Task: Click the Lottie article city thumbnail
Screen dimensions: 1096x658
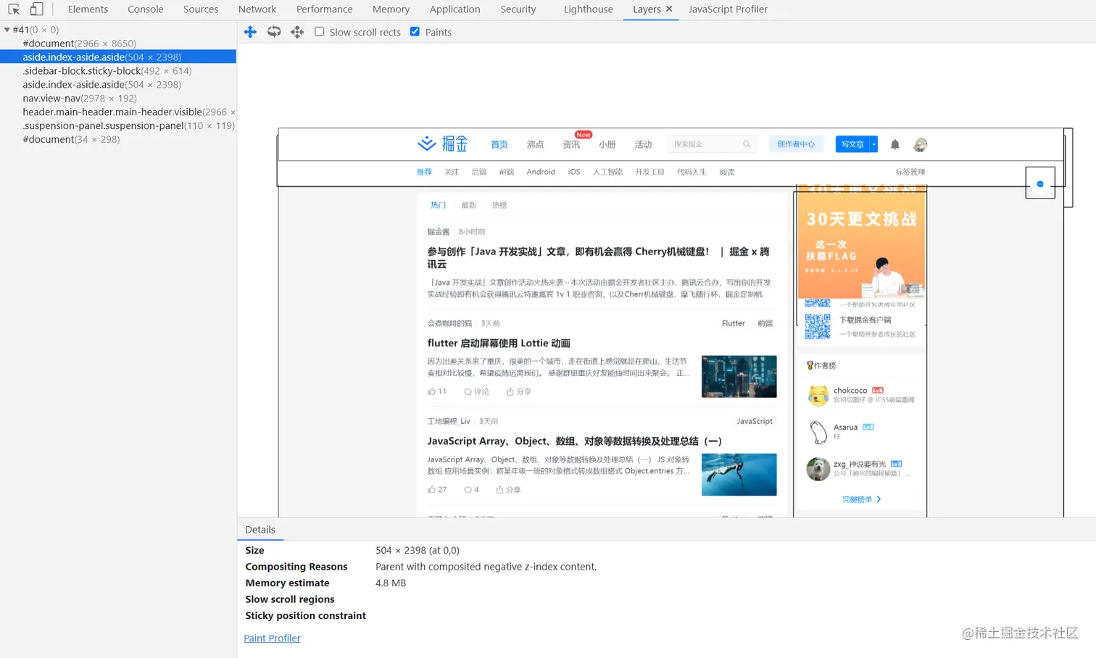Action: 739,376
